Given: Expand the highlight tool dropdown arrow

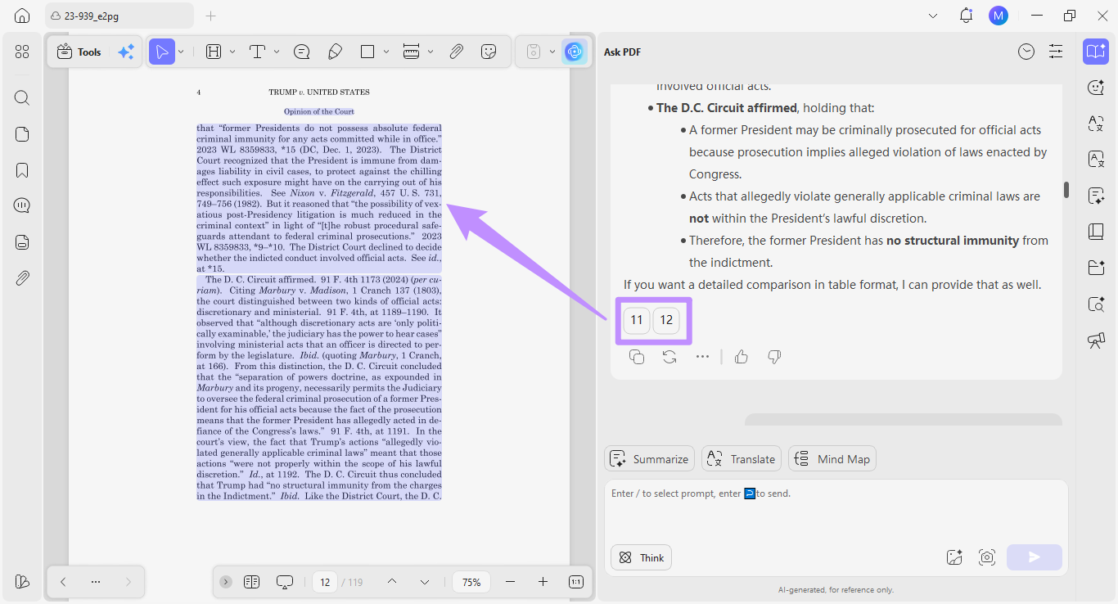Looking at the screenshot, I should coord(232,52).
